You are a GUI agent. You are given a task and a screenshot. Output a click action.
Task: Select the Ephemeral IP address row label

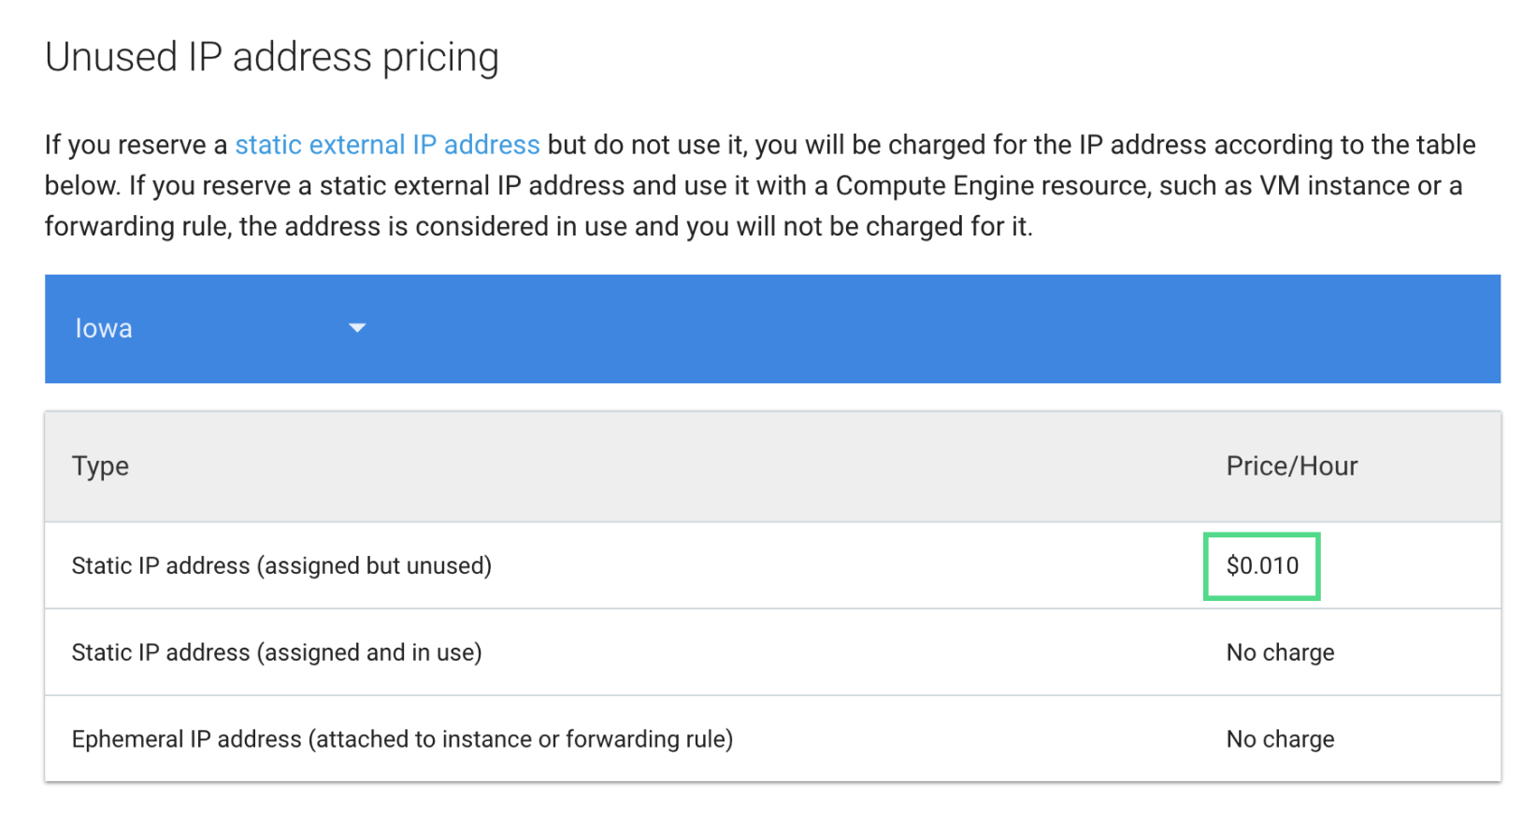[x=402, y=739]
